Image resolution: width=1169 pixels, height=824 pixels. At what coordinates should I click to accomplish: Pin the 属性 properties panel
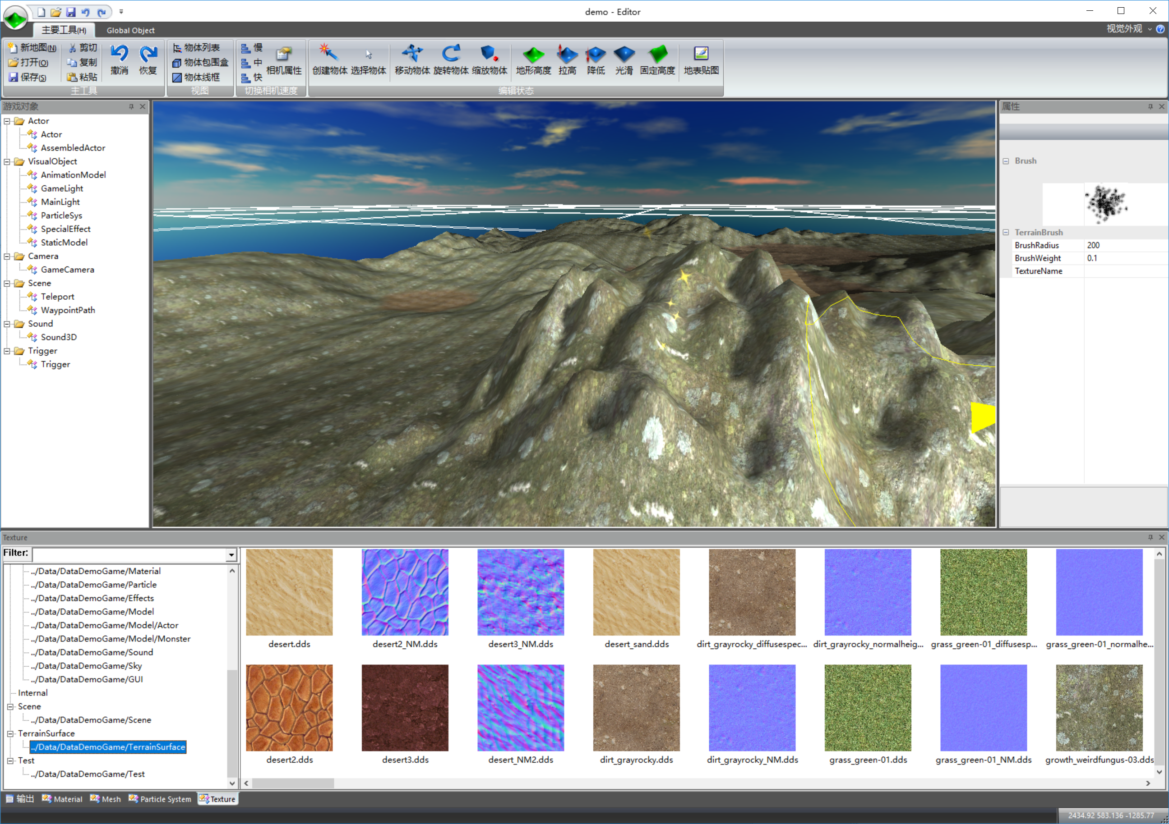tap(1150, 106)
